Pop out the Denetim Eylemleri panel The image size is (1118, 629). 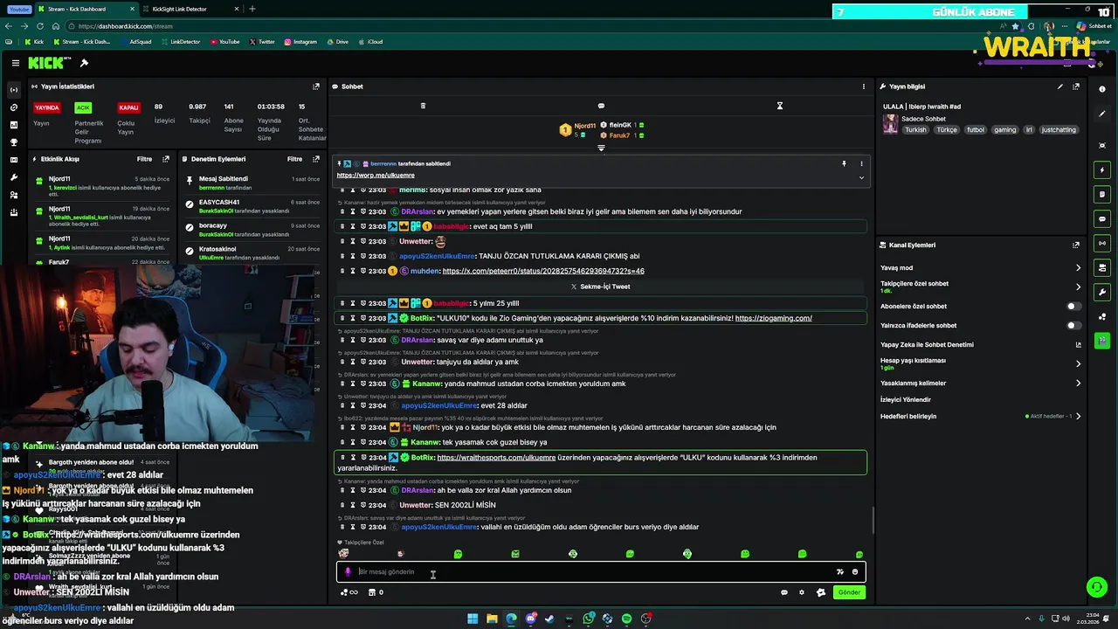[x=316, y=159]
